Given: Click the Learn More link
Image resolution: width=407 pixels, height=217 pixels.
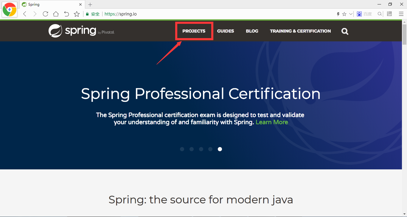Looking at the screenshot, I should click(272, 122).
